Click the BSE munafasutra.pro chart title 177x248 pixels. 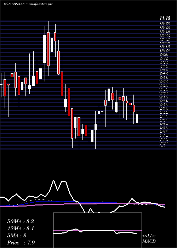[x=28, y=4]
